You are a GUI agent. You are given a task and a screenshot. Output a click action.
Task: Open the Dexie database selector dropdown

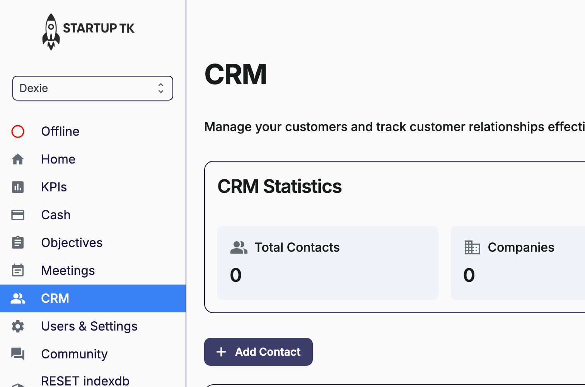[93, 88]
